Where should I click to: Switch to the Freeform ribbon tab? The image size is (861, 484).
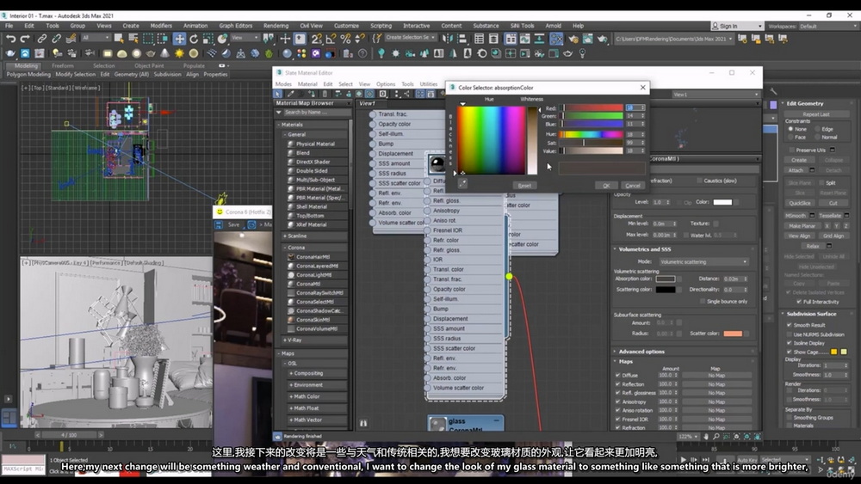pyautogui.click(x=63, y=66)
